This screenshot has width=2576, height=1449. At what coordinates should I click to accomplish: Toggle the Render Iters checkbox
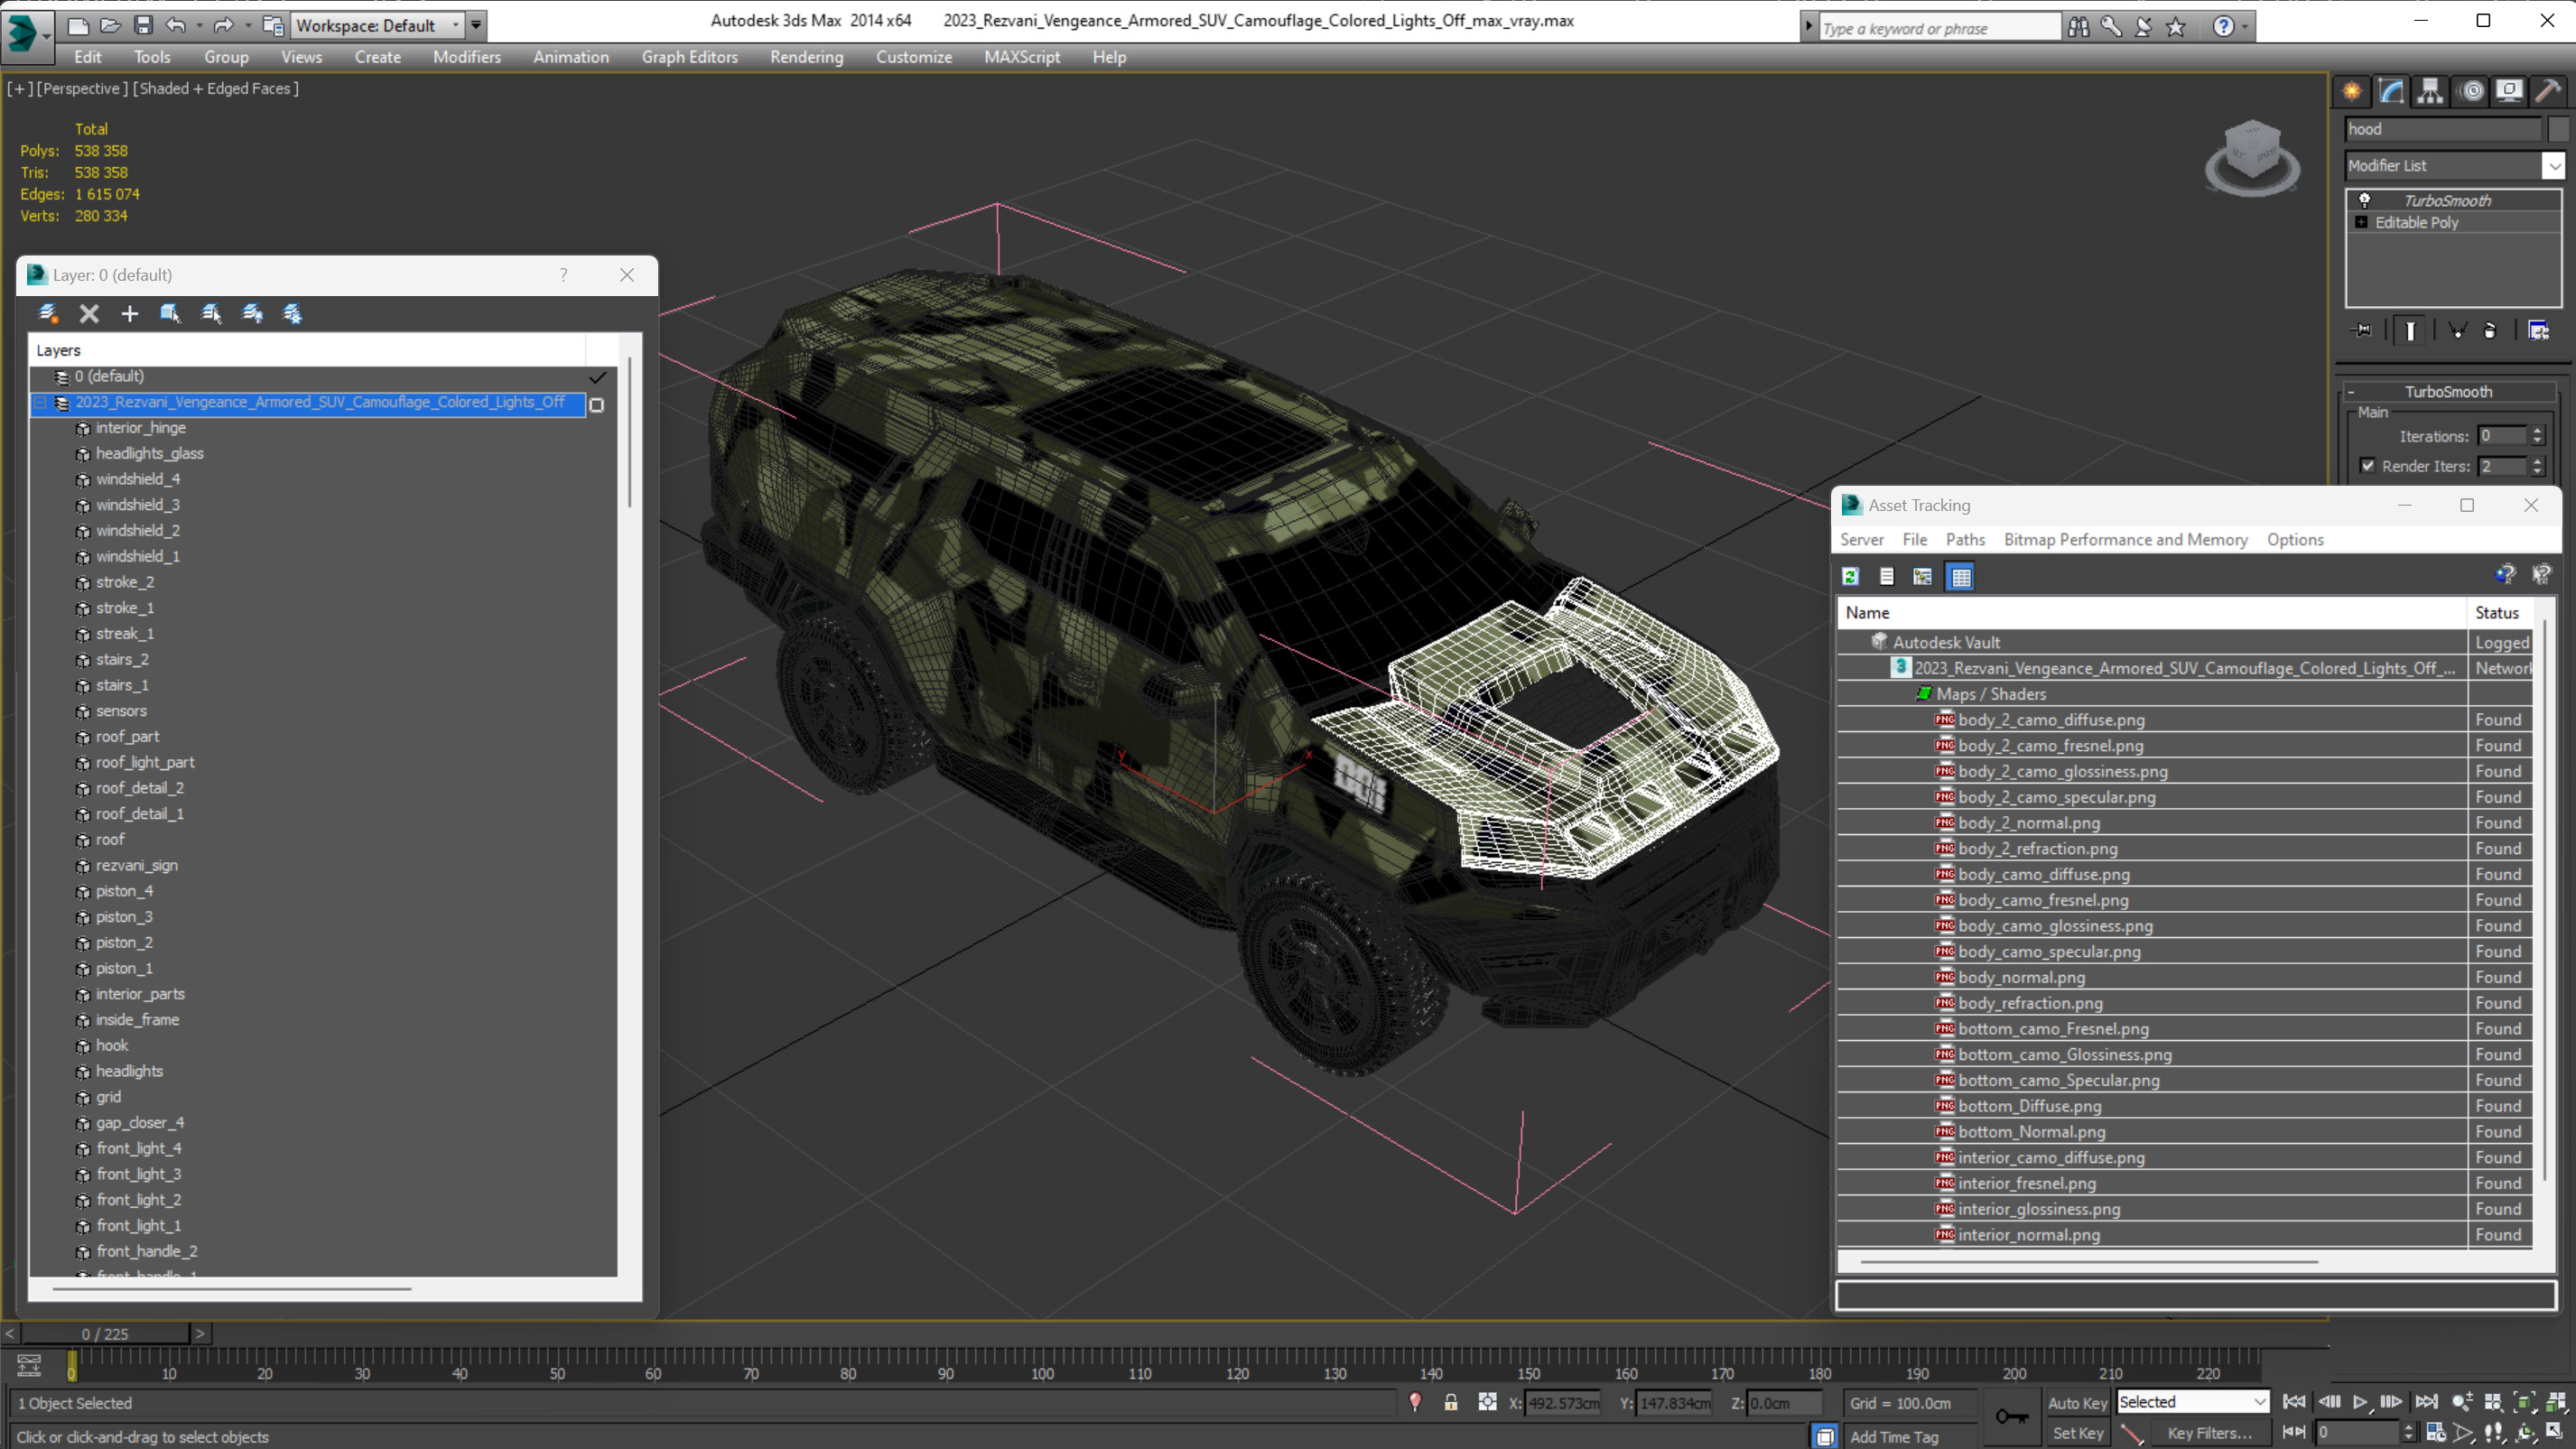2367,465
